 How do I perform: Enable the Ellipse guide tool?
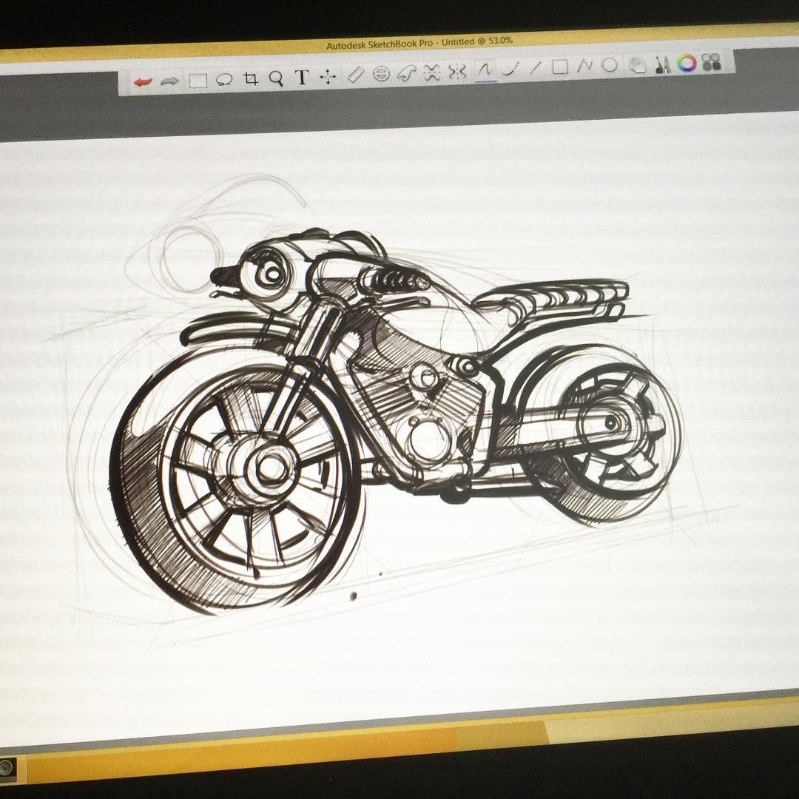pos(381,73)
